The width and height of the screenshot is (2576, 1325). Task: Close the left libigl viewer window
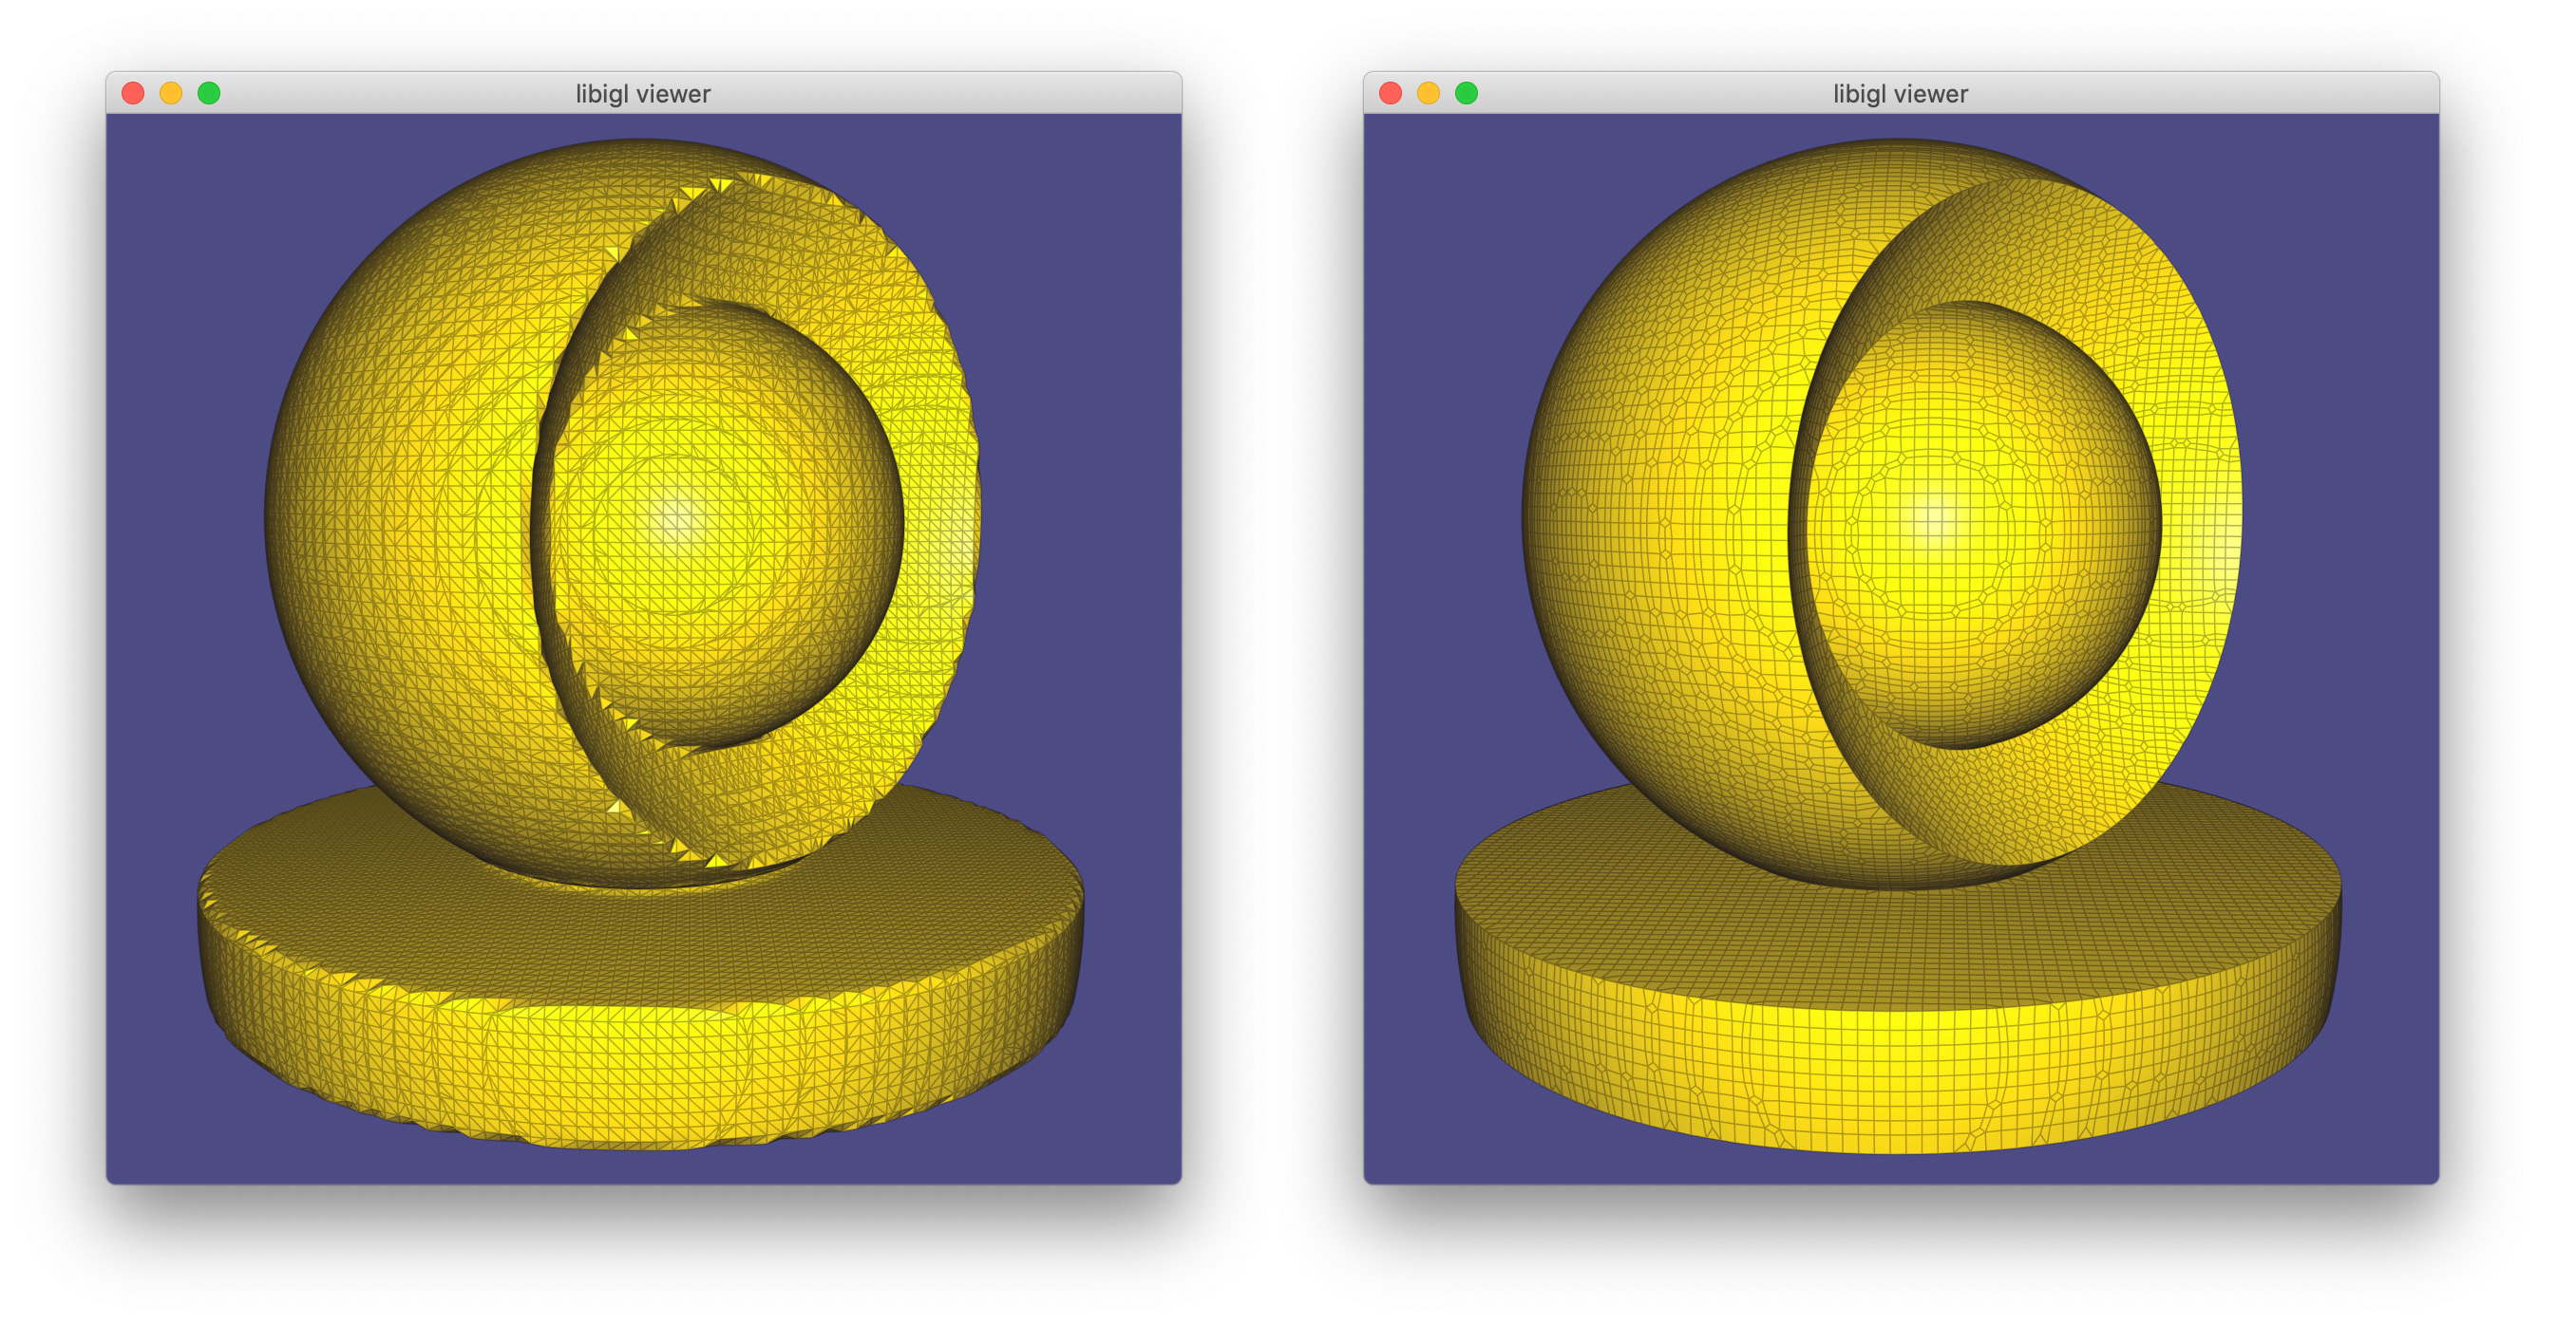pos(133,93)
